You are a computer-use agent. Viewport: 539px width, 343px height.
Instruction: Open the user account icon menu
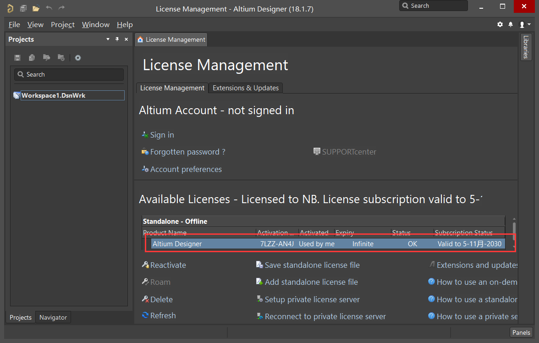point(524,24)
